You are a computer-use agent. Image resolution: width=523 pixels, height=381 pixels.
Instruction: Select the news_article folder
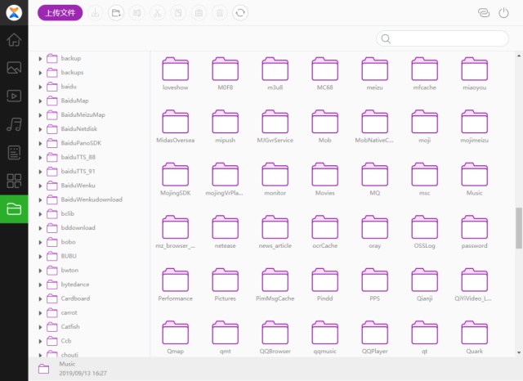point(275,232)
